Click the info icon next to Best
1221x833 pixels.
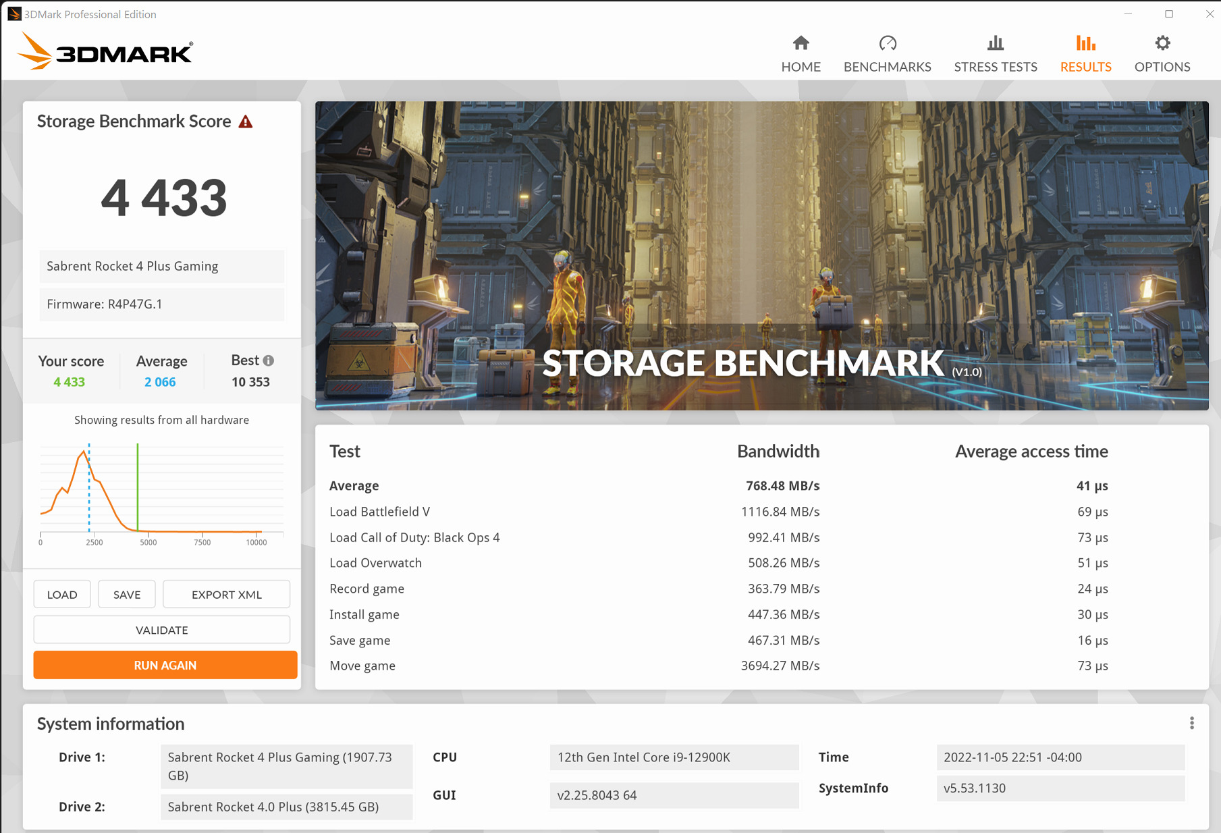269,361
